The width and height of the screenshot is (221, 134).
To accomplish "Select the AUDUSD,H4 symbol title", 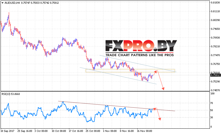I will click(12, 3).
